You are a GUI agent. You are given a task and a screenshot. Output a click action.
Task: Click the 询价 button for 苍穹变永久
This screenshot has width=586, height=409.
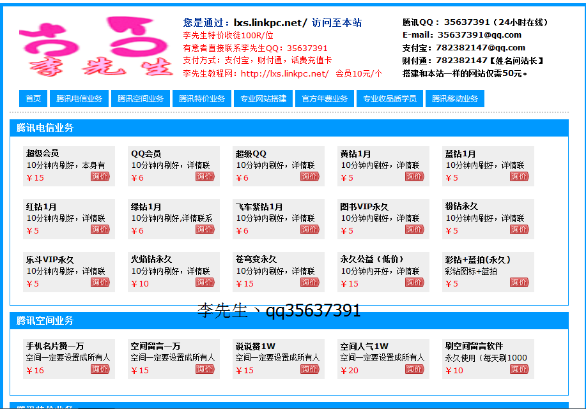310,283
